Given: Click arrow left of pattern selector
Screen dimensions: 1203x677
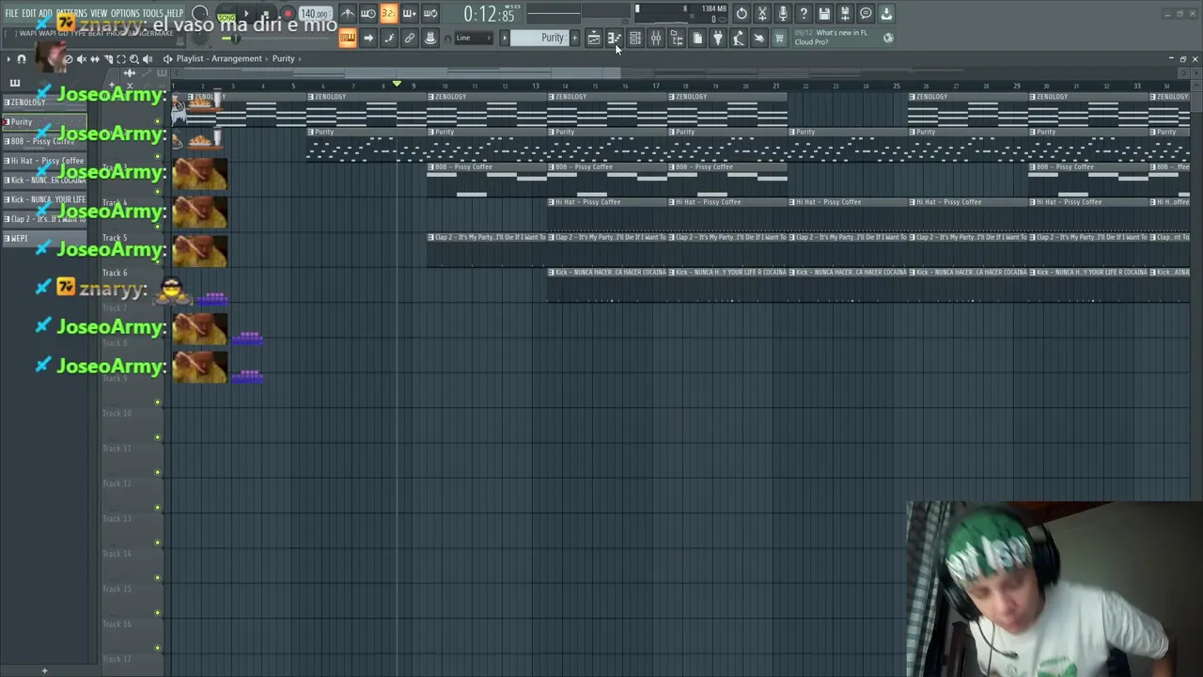Looking at the screenshot, I should pyautogui.click(x=505, y=38).
